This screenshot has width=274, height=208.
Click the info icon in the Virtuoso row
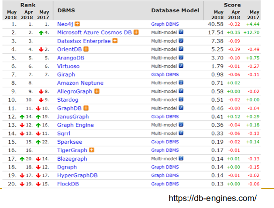point(181,66)
